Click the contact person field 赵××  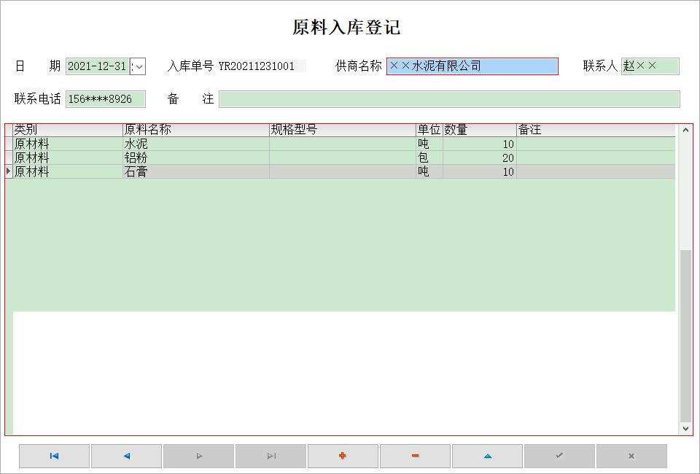click(x=650, y=66)
